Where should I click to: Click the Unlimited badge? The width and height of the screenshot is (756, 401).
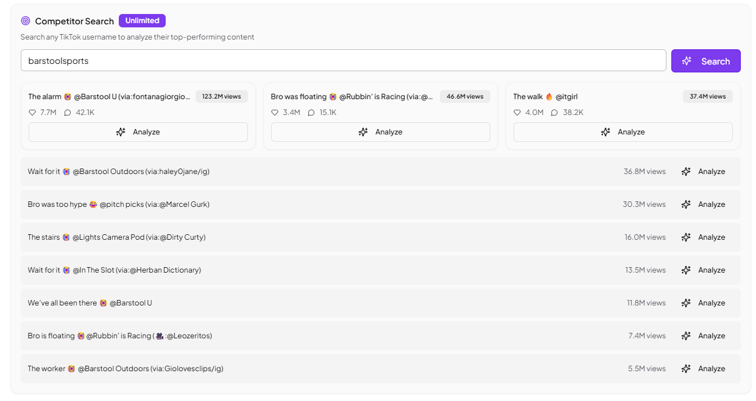[x=142, y=20]
